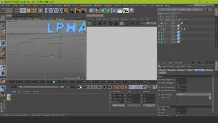Click Apply in Coordinates panel
Viewport: 218px width, 123px height.
[150, 106]
